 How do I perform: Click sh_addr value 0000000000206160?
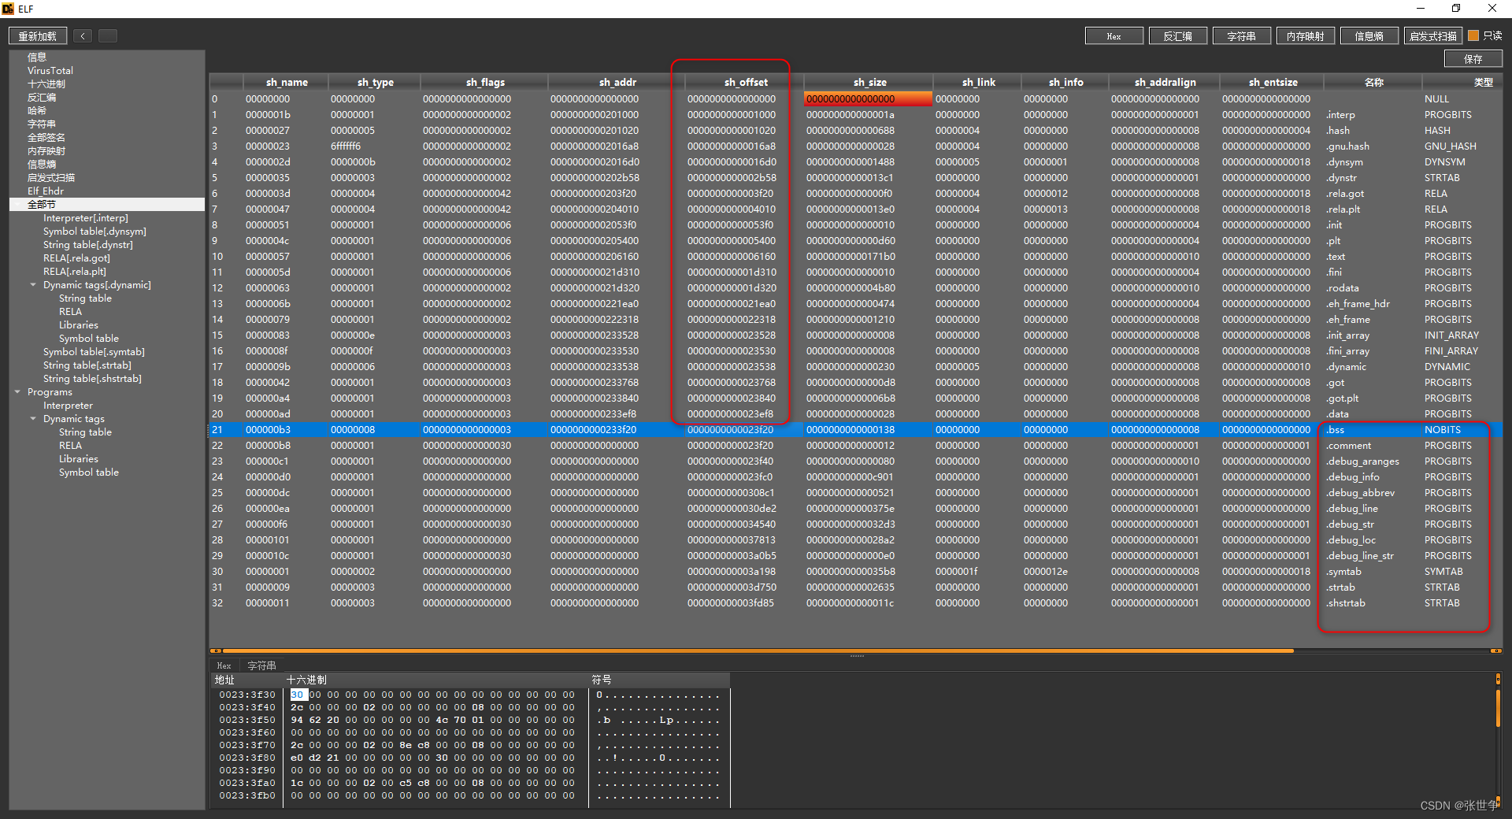(x=595, y=257)
